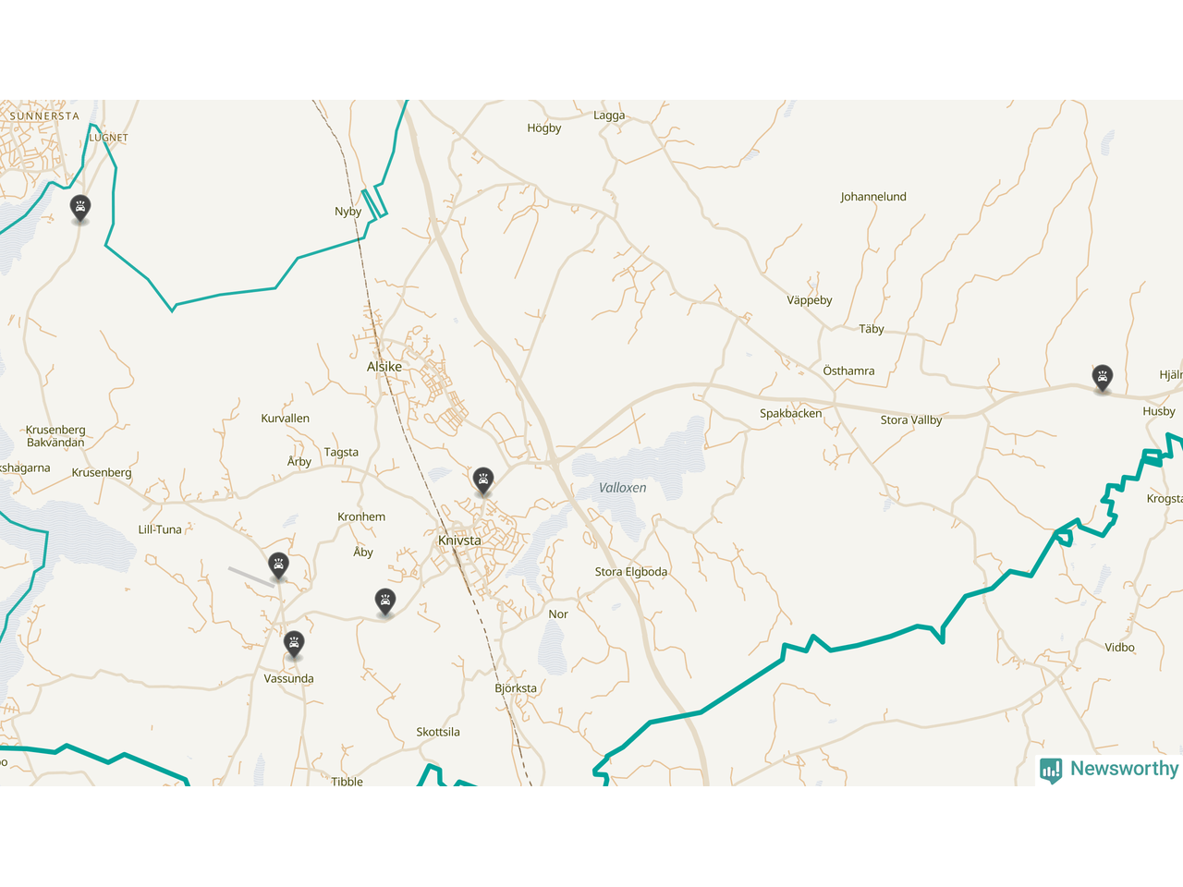
Task: Open the Newsworthy logo
Action: point(1109,770)
